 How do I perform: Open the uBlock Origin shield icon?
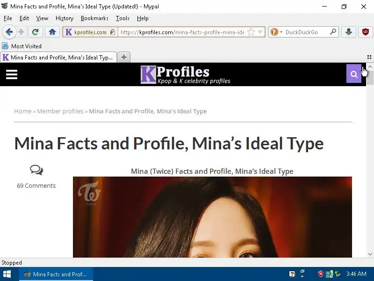(x=366, y=32)
